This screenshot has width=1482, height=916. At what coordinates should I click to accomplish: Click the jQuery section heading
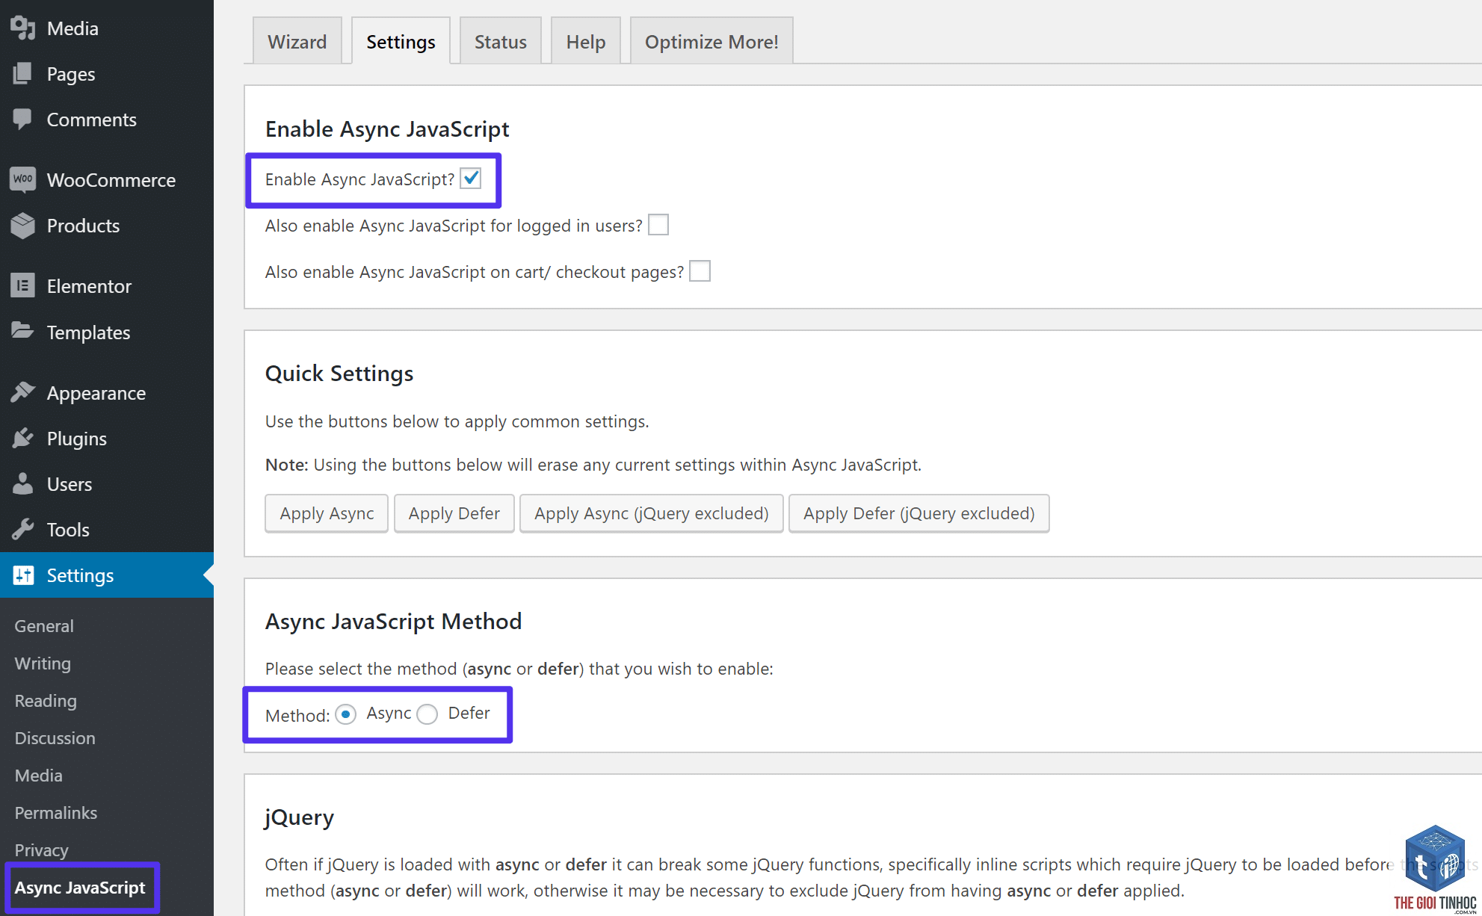point(300,817)
